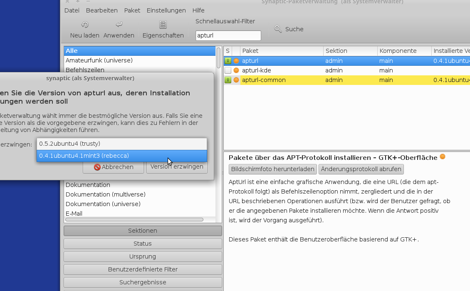The image size is (470, 291).
Task: Select the E-Mail section
Action: coord(140,213)
